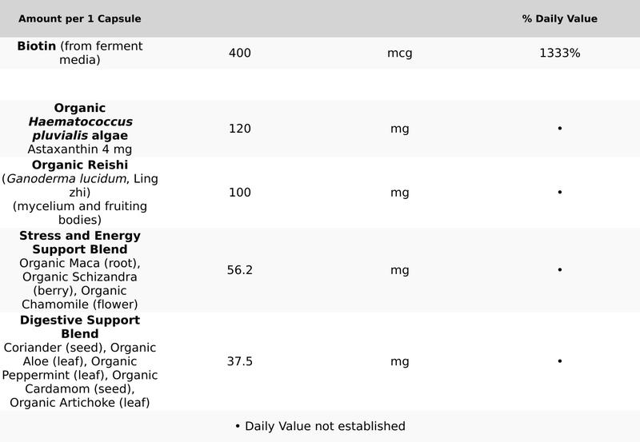Click the daily value bullet for Digestive Blend

tap(559, 361)
